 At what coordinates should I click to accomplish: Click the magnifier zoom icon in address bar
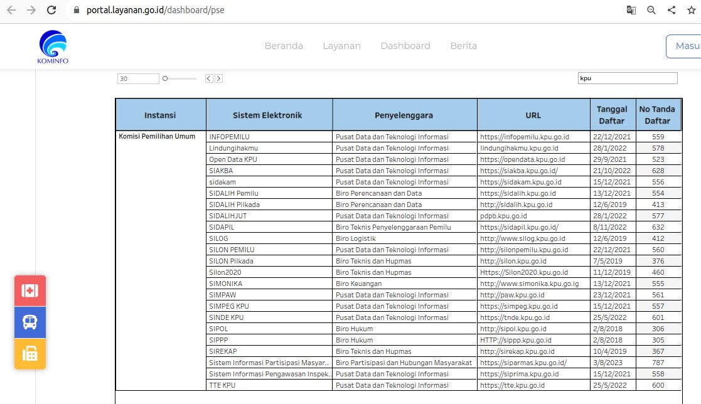[x=651, y=10]
